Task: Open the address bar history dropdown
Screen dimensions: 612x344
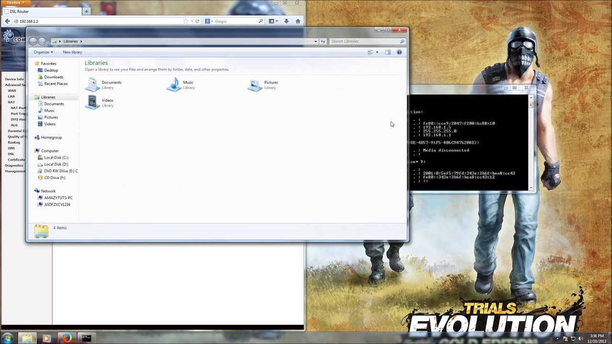Action: coord(315,41)
